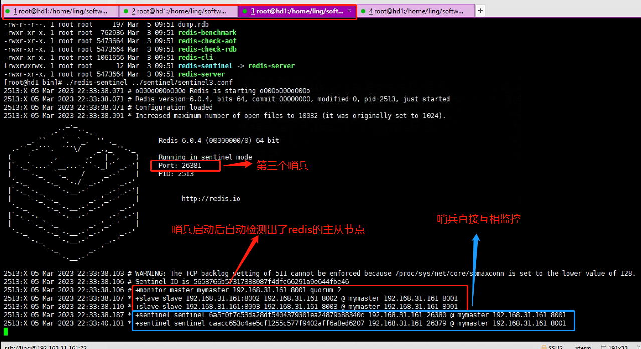Screen dimensions: 641x349
Task: Click the redis-check-rdb file name
Action: click(x=207, y=49)
